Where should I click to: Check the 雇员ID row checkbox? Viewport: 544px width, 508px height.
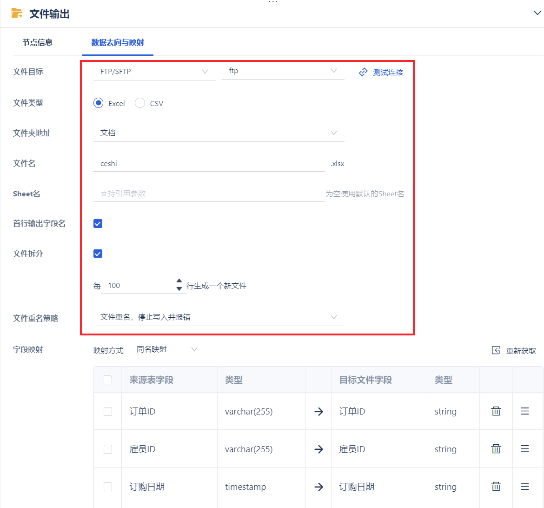[x=108, y=449]
